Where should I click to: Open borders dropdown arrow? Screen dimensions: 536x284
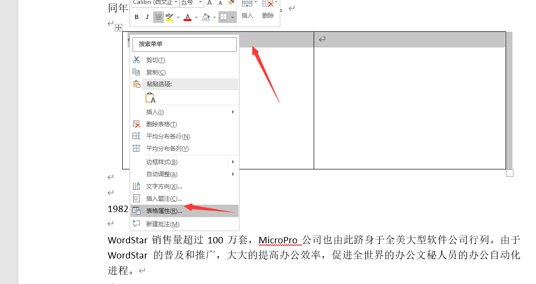[x=233, y=17]
